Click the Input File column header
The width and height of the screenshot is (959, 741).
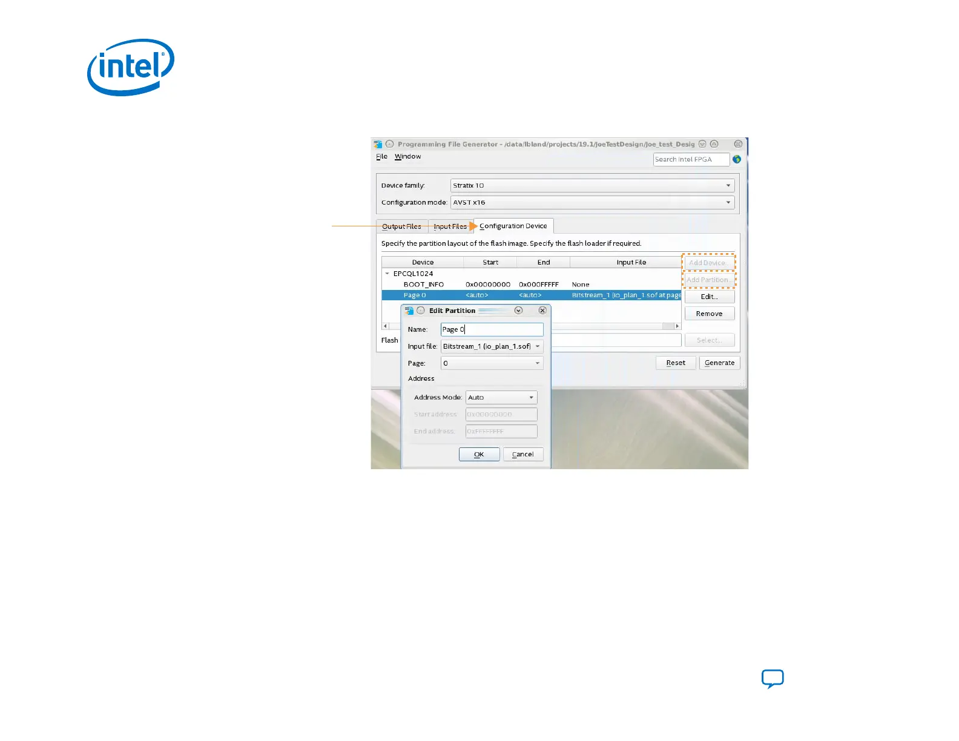pos(626,262)
